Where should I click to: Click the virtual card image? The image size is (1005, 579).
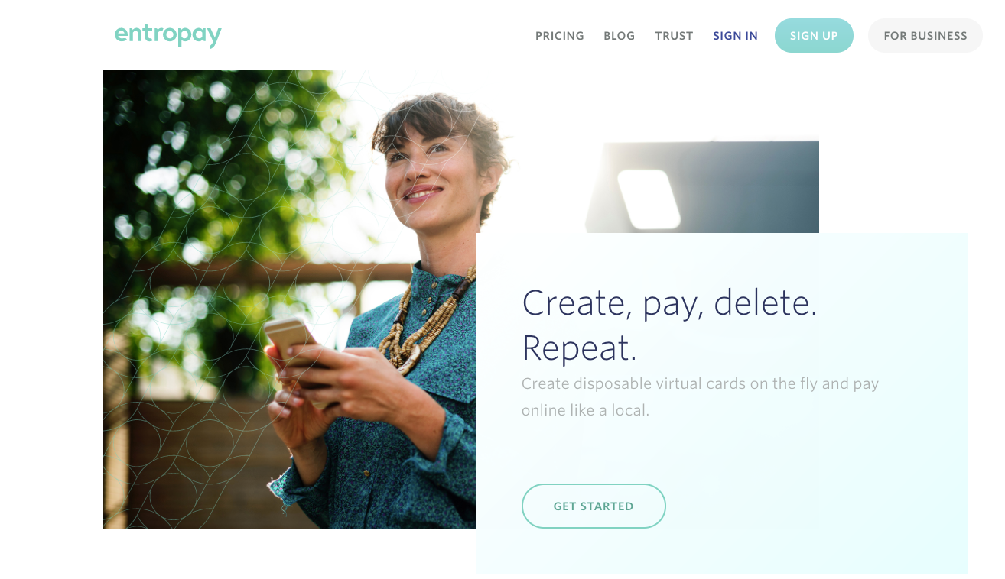point(702,186)
